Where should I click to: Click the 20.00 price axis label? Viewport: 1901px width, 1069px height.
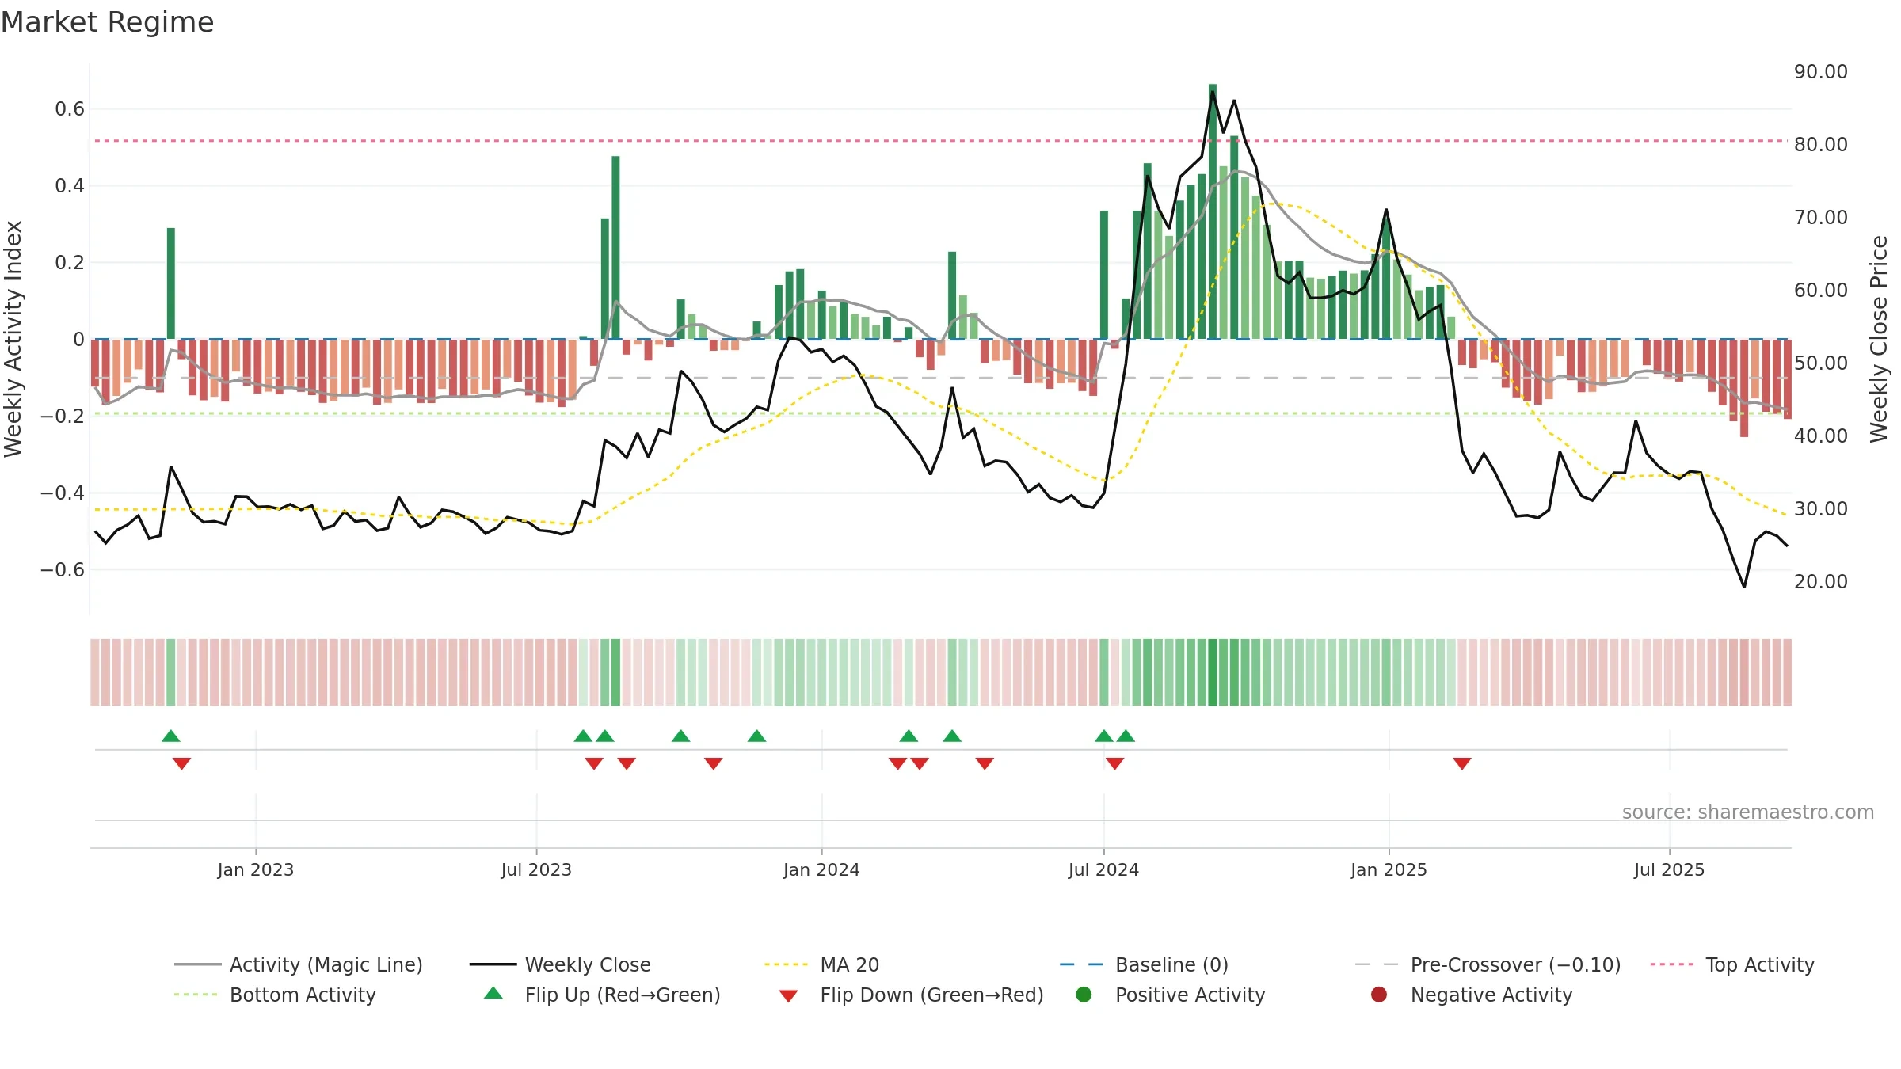point(1821,581)
